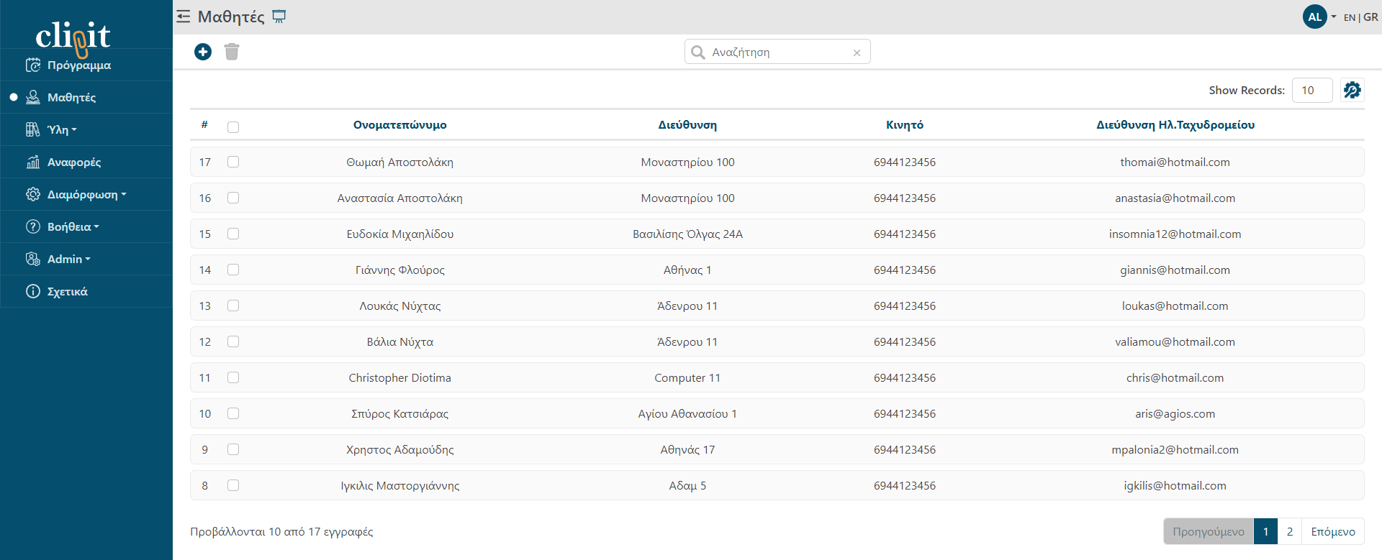The image size is (1382, 560).
Task: Open Πρόγραμμα in the sidebar
Action: [x=78, y=65]
